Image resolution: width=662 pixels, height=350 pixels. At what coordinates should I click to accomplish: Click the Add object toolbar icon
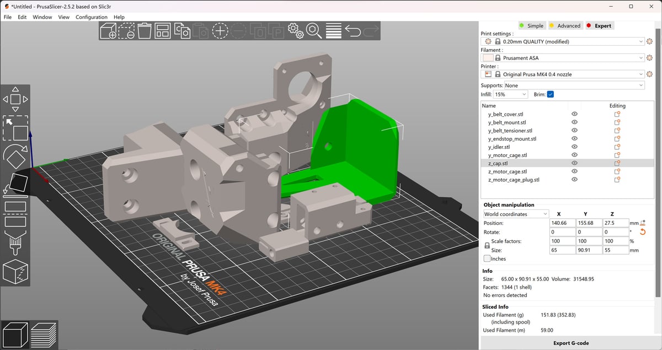pos(108,30)
